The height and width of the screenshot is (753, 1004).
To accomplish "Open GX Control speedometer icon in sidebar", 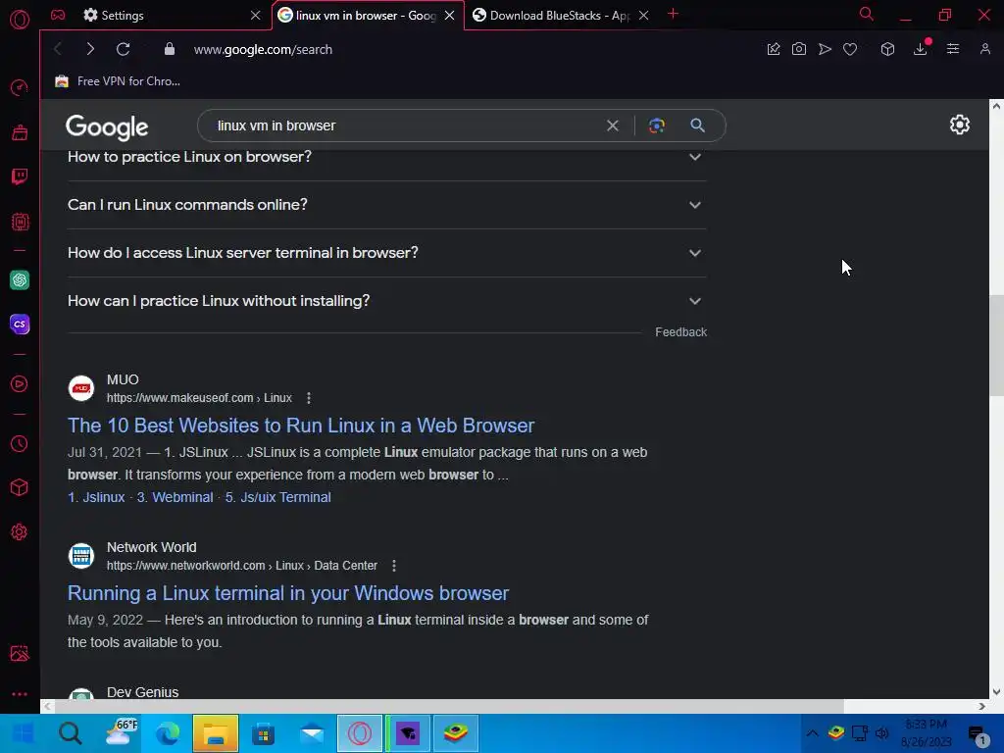I will [x=20, y=87].
